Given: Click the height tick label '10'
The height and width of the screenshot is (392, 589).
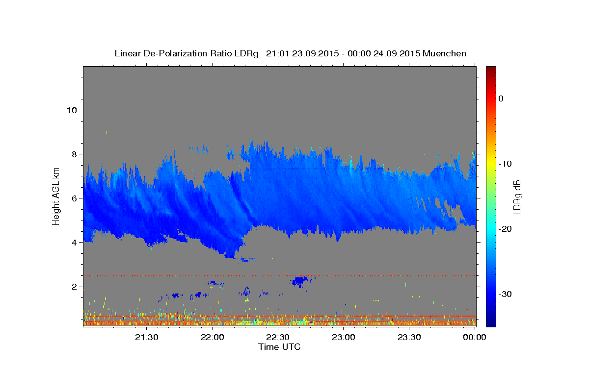Looking at the screenshot, I should click(71, 110).
